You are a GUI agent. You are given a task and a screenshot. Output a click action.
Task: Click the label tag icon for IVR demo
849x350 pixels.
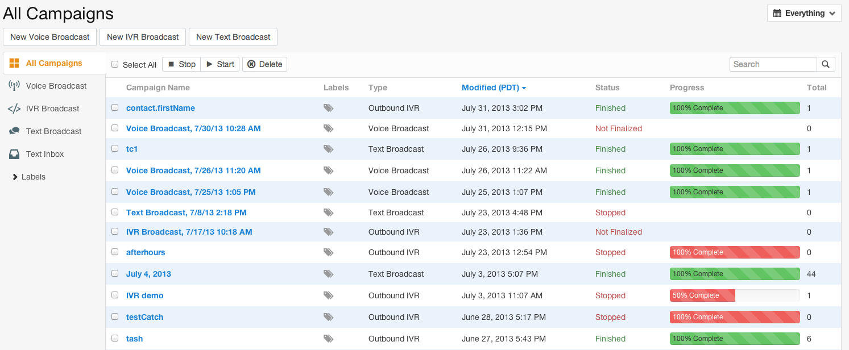pos(328,295)
